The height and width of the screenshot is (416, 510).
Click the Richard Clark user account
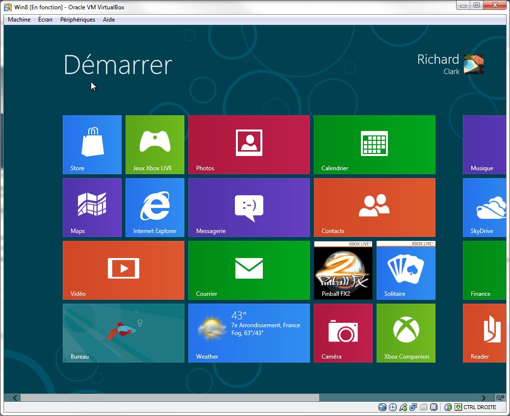click(x=451, y=64)
